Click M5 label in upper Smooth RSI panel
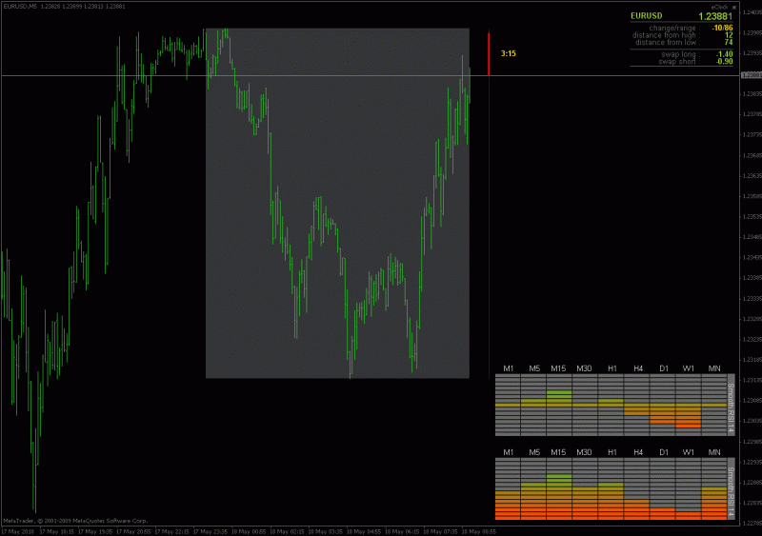Image resolution: width=762 pixels, height=536 pixels. 534,368
